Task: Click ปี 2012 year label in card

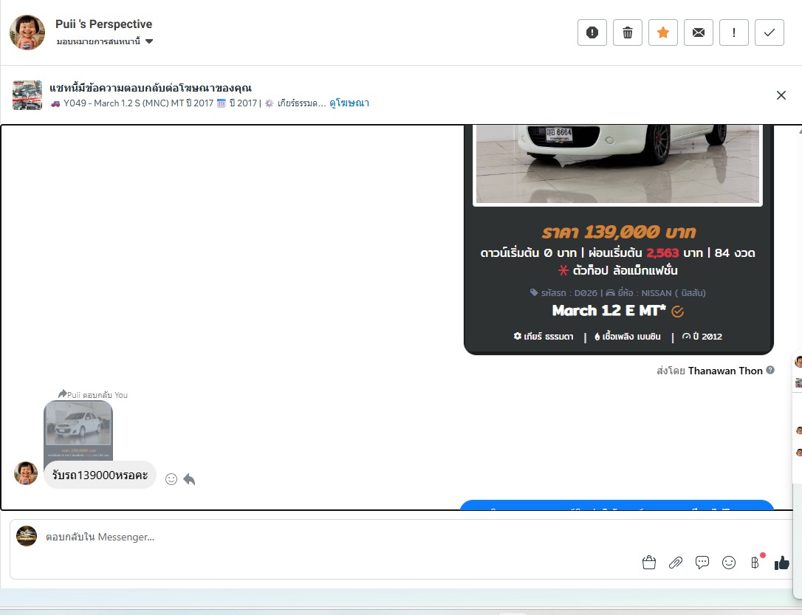Action: tap(702, 337)
